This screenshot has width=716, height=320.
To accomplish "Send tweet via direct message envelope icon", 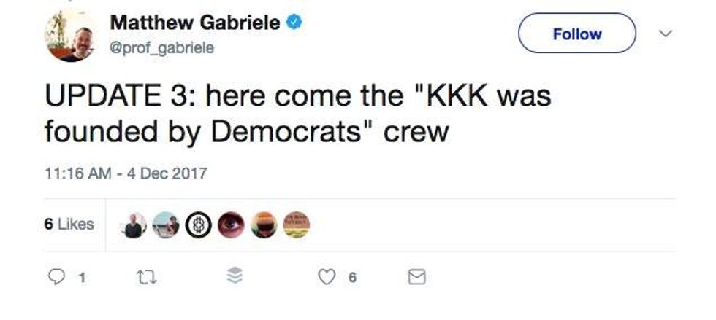I will (416, 277).
